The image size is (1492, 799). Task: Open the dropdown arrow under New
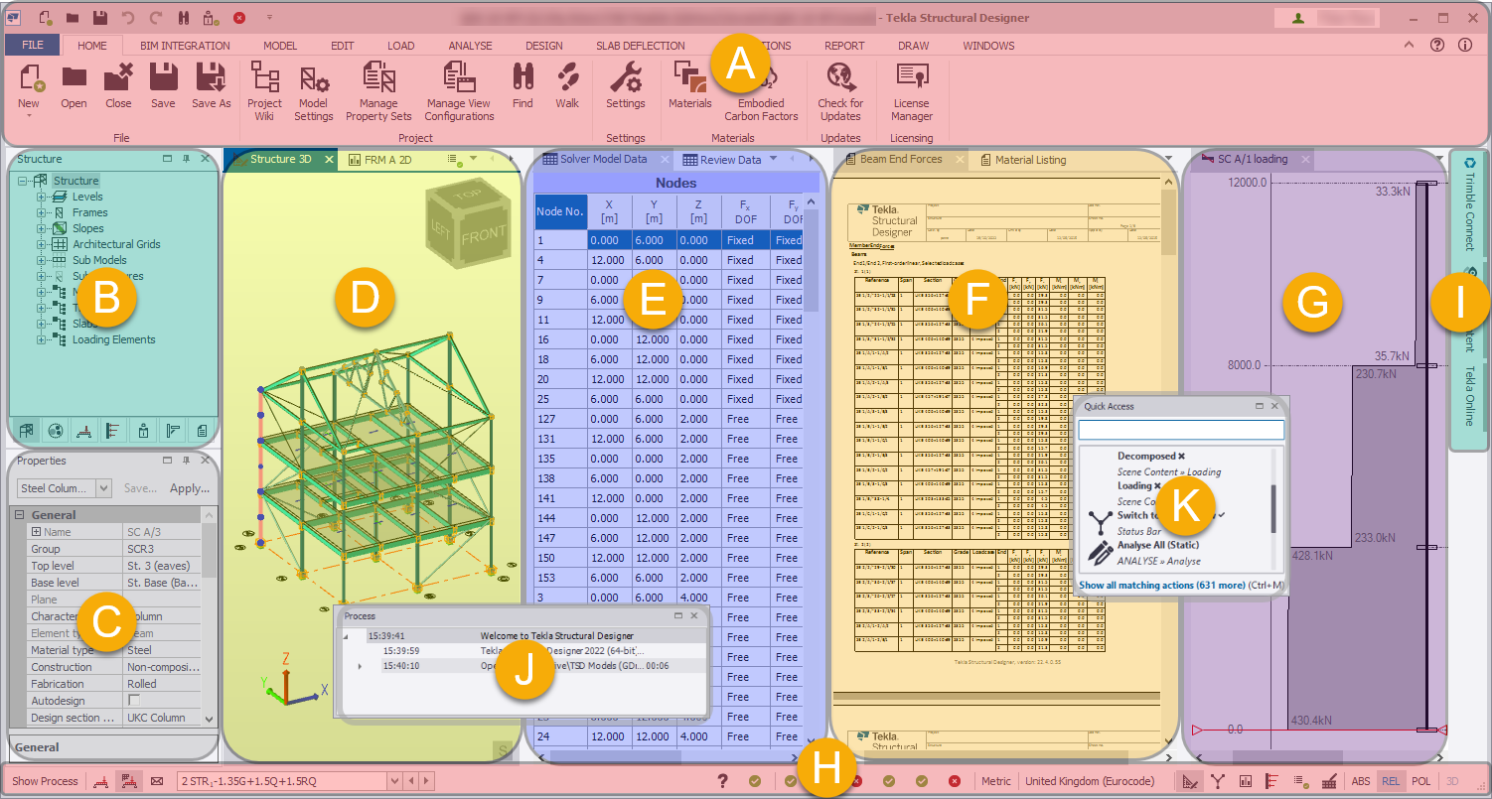click(x=29, y=115)
